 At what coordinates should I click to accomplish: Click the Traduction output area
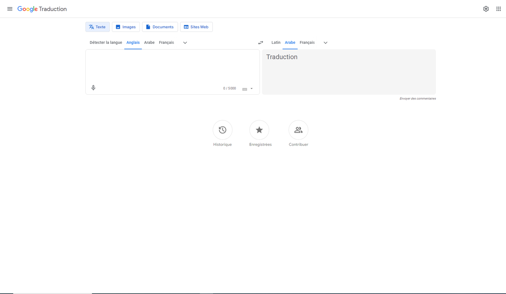tap(349, 72)
